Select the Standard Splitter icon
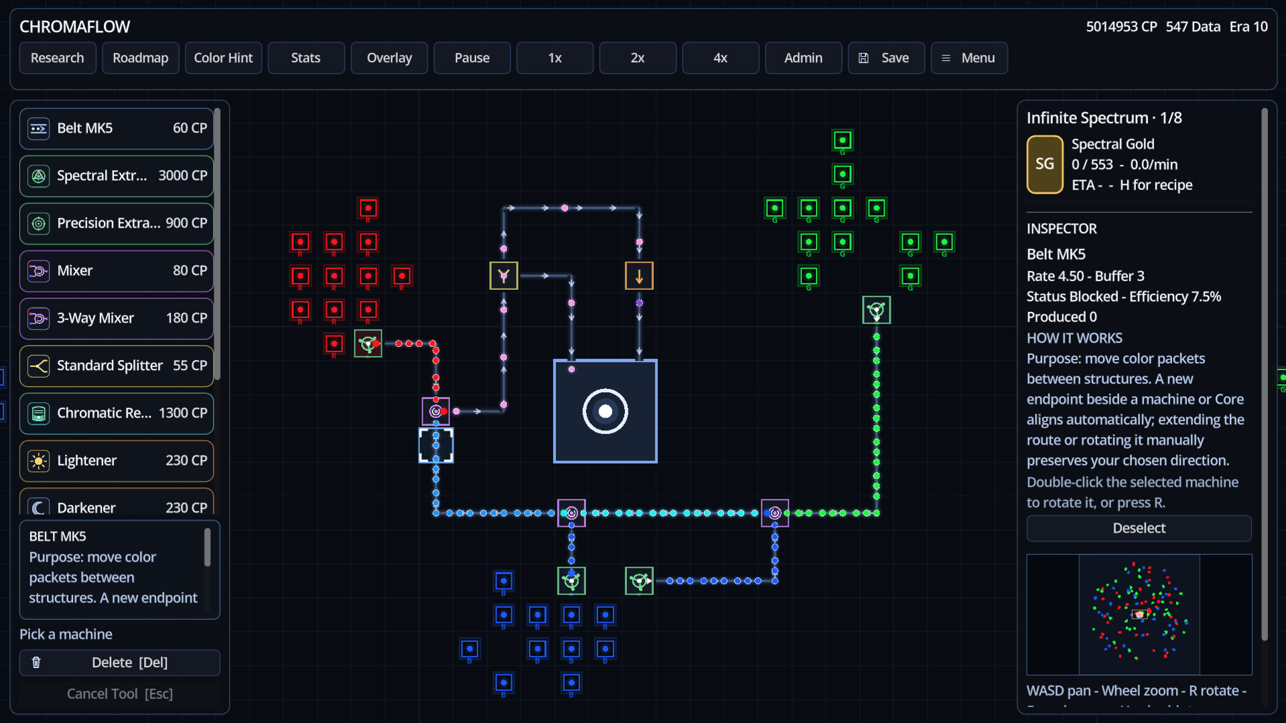The height and width of the screenshot is (723, 1286). click(x=39, y=366)
